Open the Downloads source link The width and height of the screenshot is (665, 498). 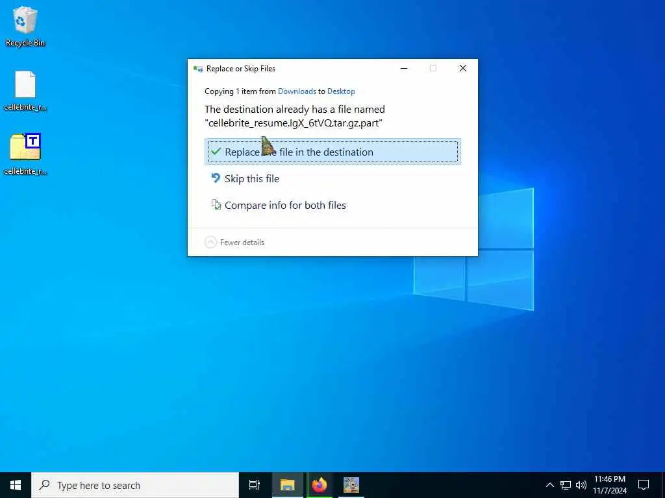(x=297, y=91)
